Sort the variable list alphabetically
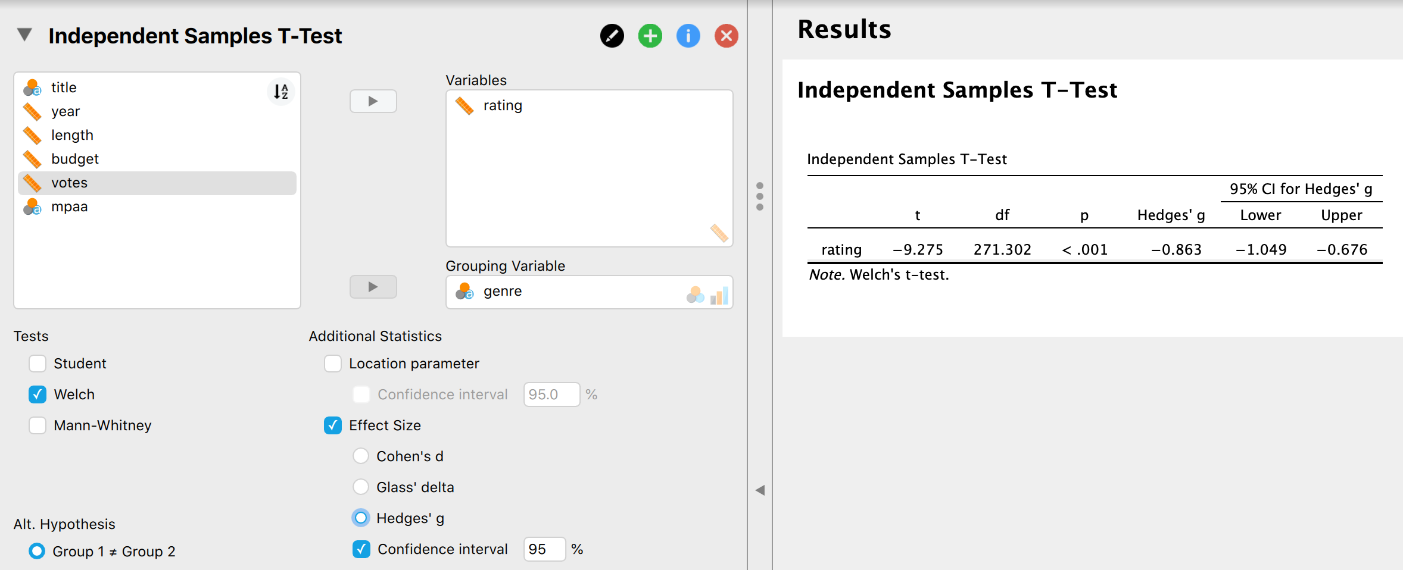The height and width of the screenshot is (570, 1403). (x=281, y=92)
